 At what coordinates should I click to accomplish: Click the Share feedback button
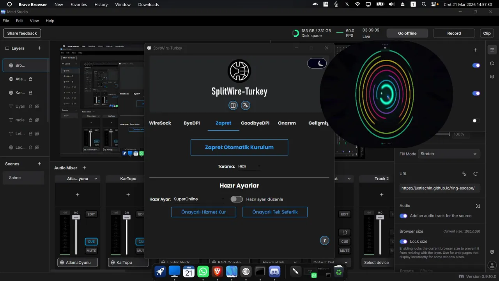coord(22,33)
